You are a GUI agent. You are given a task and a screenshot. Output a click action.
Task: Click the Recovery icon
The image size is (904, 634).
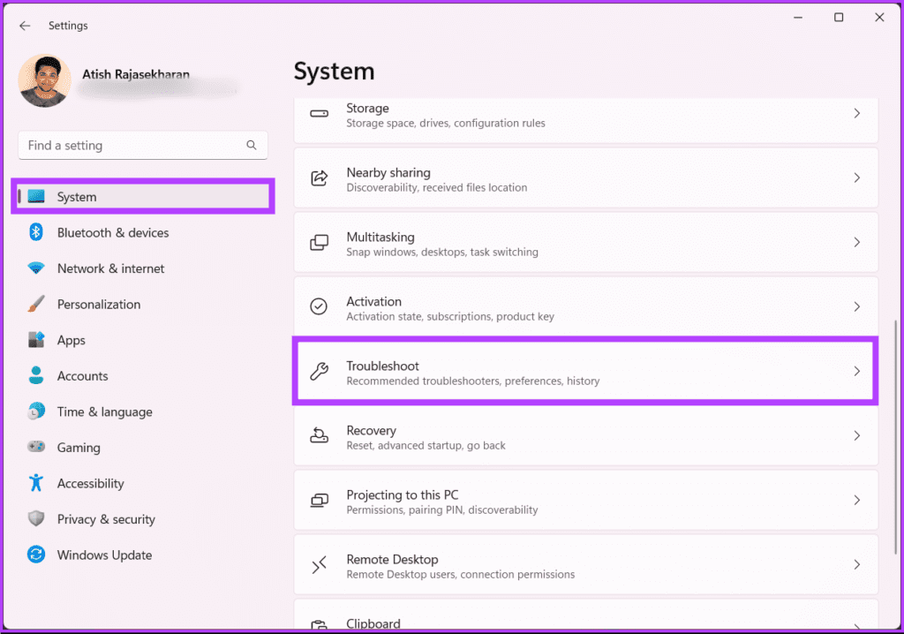coord(320,436)
